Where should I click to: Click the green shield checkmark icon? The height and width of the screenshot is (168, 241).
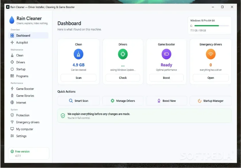[63, 116]
